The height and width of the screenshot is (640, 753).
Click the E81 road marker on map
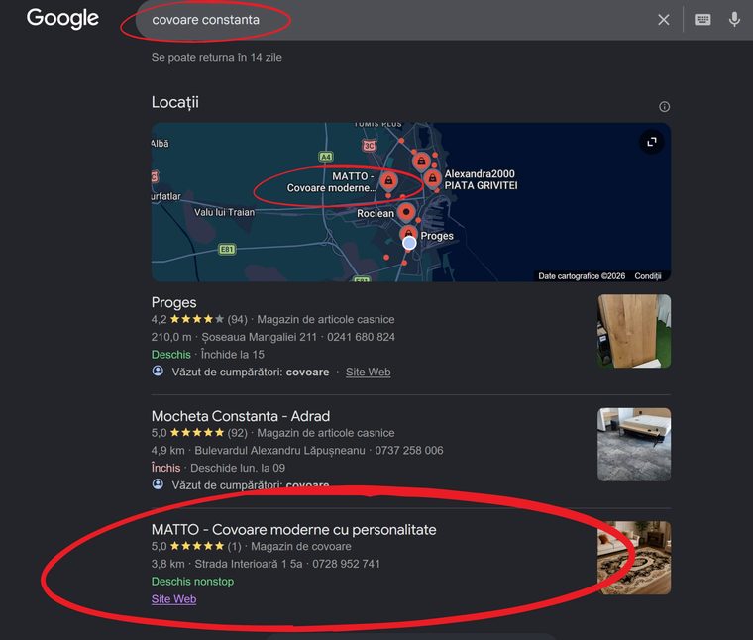click(x=227, y=249)
